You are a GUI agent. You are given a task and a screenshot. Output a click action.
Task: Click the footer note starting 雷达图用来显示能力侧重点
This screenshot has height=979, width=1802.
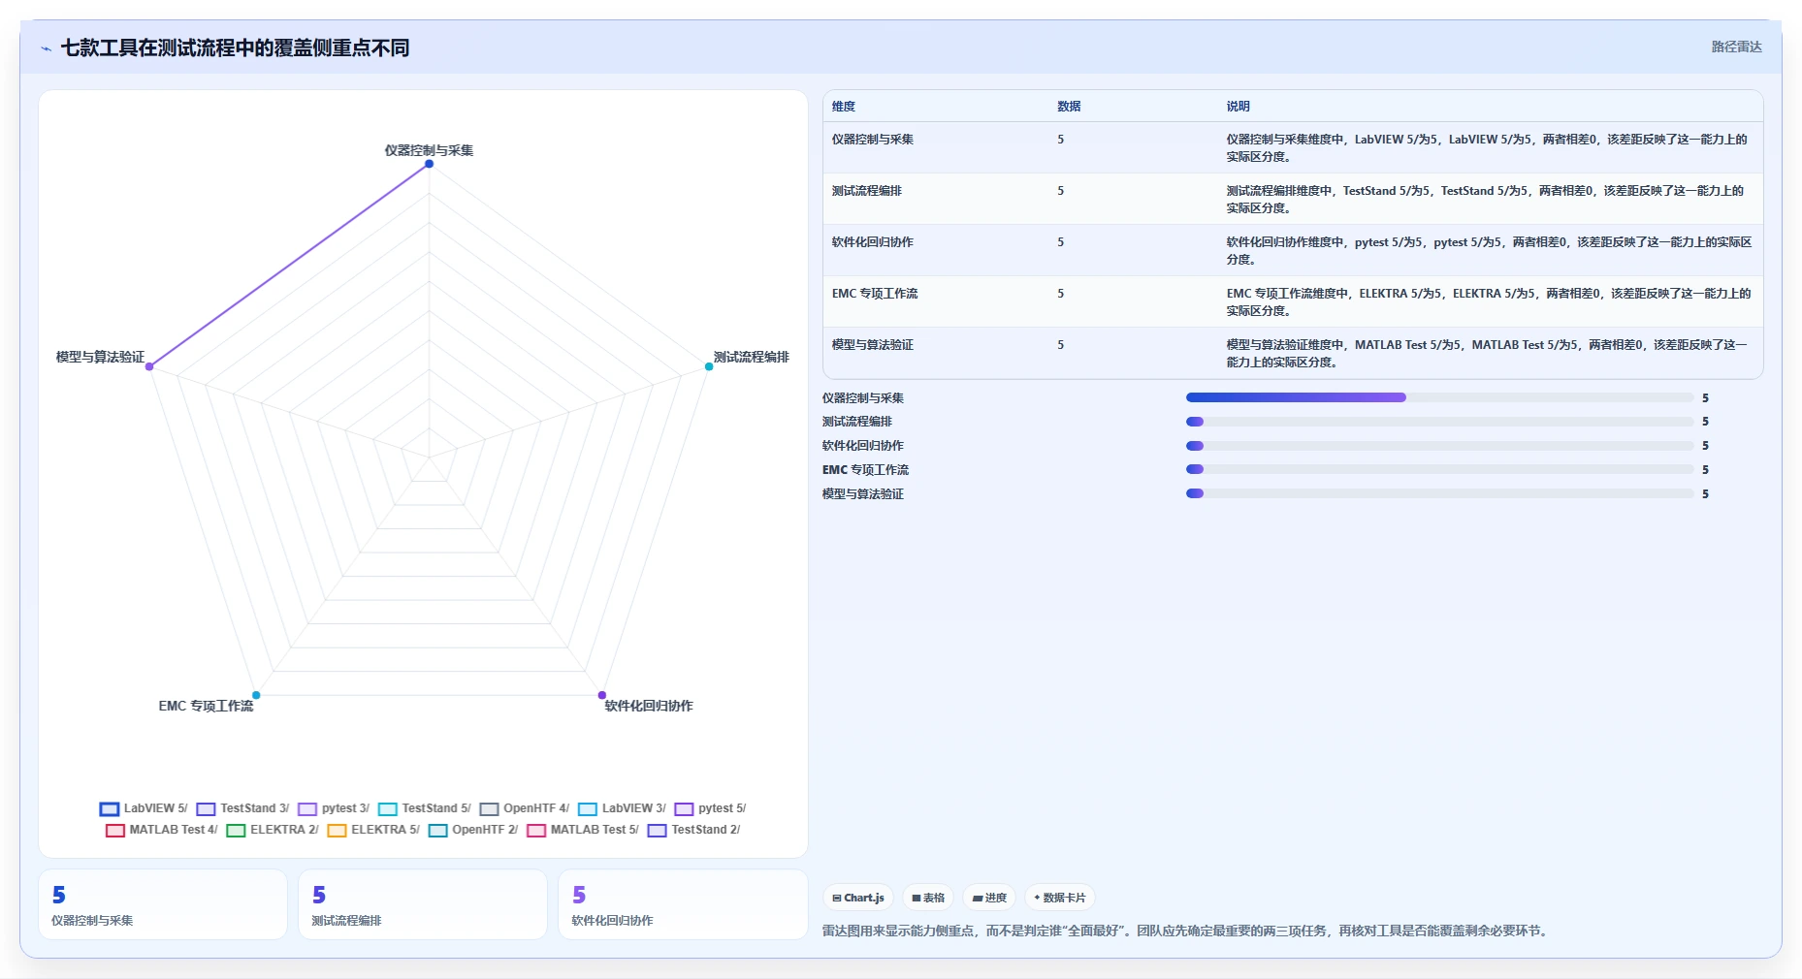[x=1187, y=931]
